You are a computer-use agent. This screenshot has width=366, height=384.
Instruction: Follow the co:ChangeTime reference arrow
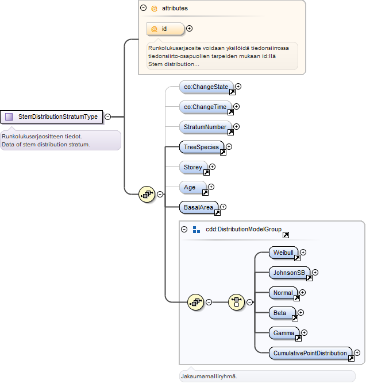tap(230, 112)
